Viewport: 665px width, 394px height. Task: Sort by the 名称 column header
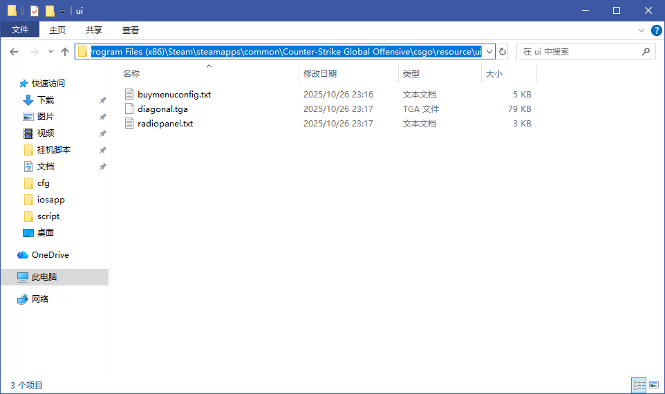[x=131, y=74]
